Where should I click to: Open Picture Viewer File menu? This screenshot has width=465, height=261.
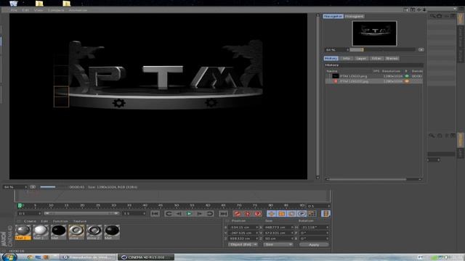tap(14, 10)
